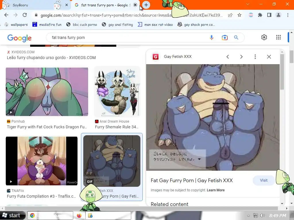Toggle the browser side panel
Viewport: 294px width, 220px height.
[269, 15]
